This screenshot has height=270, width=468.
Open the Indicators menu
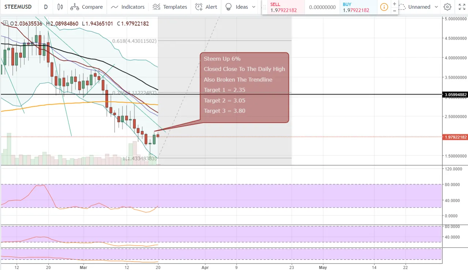pos(128,7)
